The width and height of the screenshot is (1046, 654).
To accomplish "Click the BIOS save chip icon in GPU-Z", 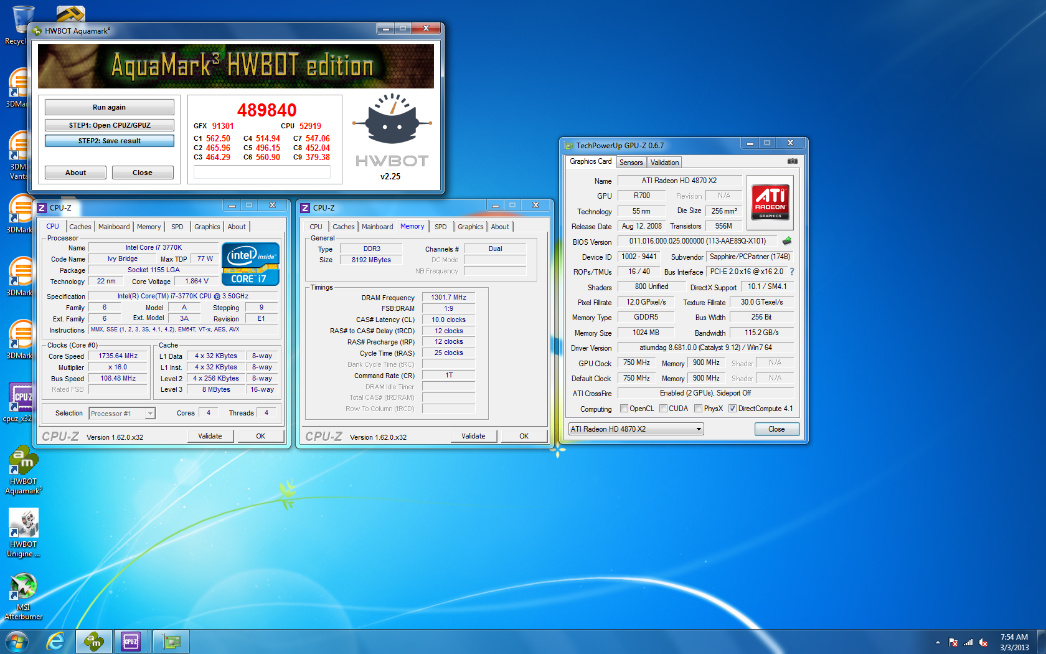I will click(x=787, y=241).
